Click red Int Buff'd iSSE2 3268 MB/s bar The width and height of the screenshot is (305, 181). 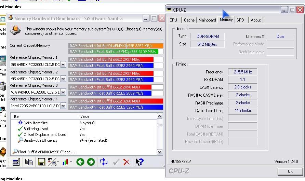(116, 101)
